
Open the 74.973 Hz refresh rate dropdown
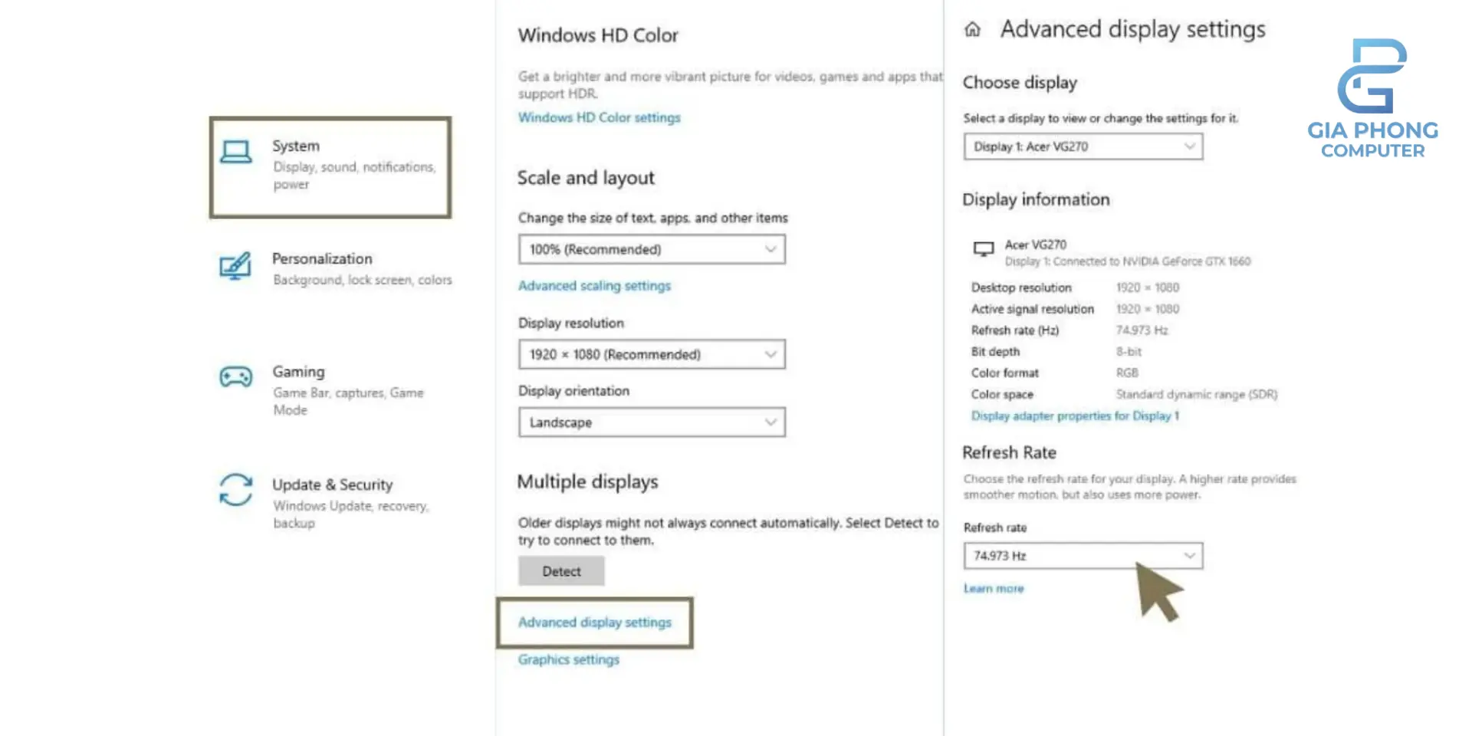[1083, 556]
